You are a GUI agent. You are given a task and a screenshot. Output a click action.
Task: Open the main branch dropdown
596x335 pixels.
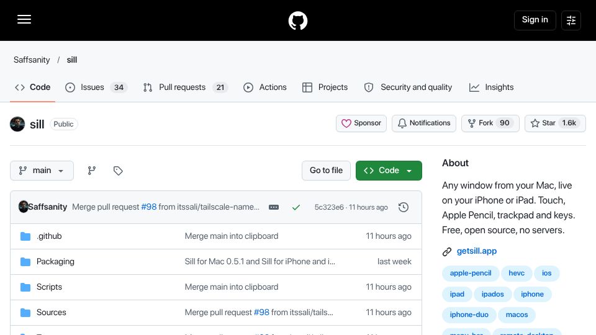click(42, 171)
